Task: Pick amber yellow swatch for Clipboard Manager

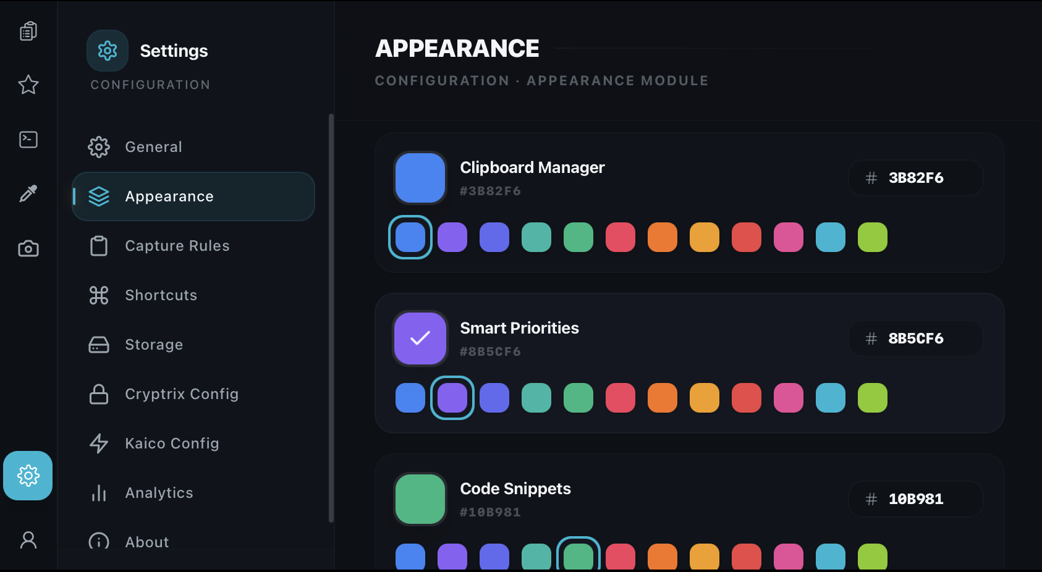Action: pos(705,237)
